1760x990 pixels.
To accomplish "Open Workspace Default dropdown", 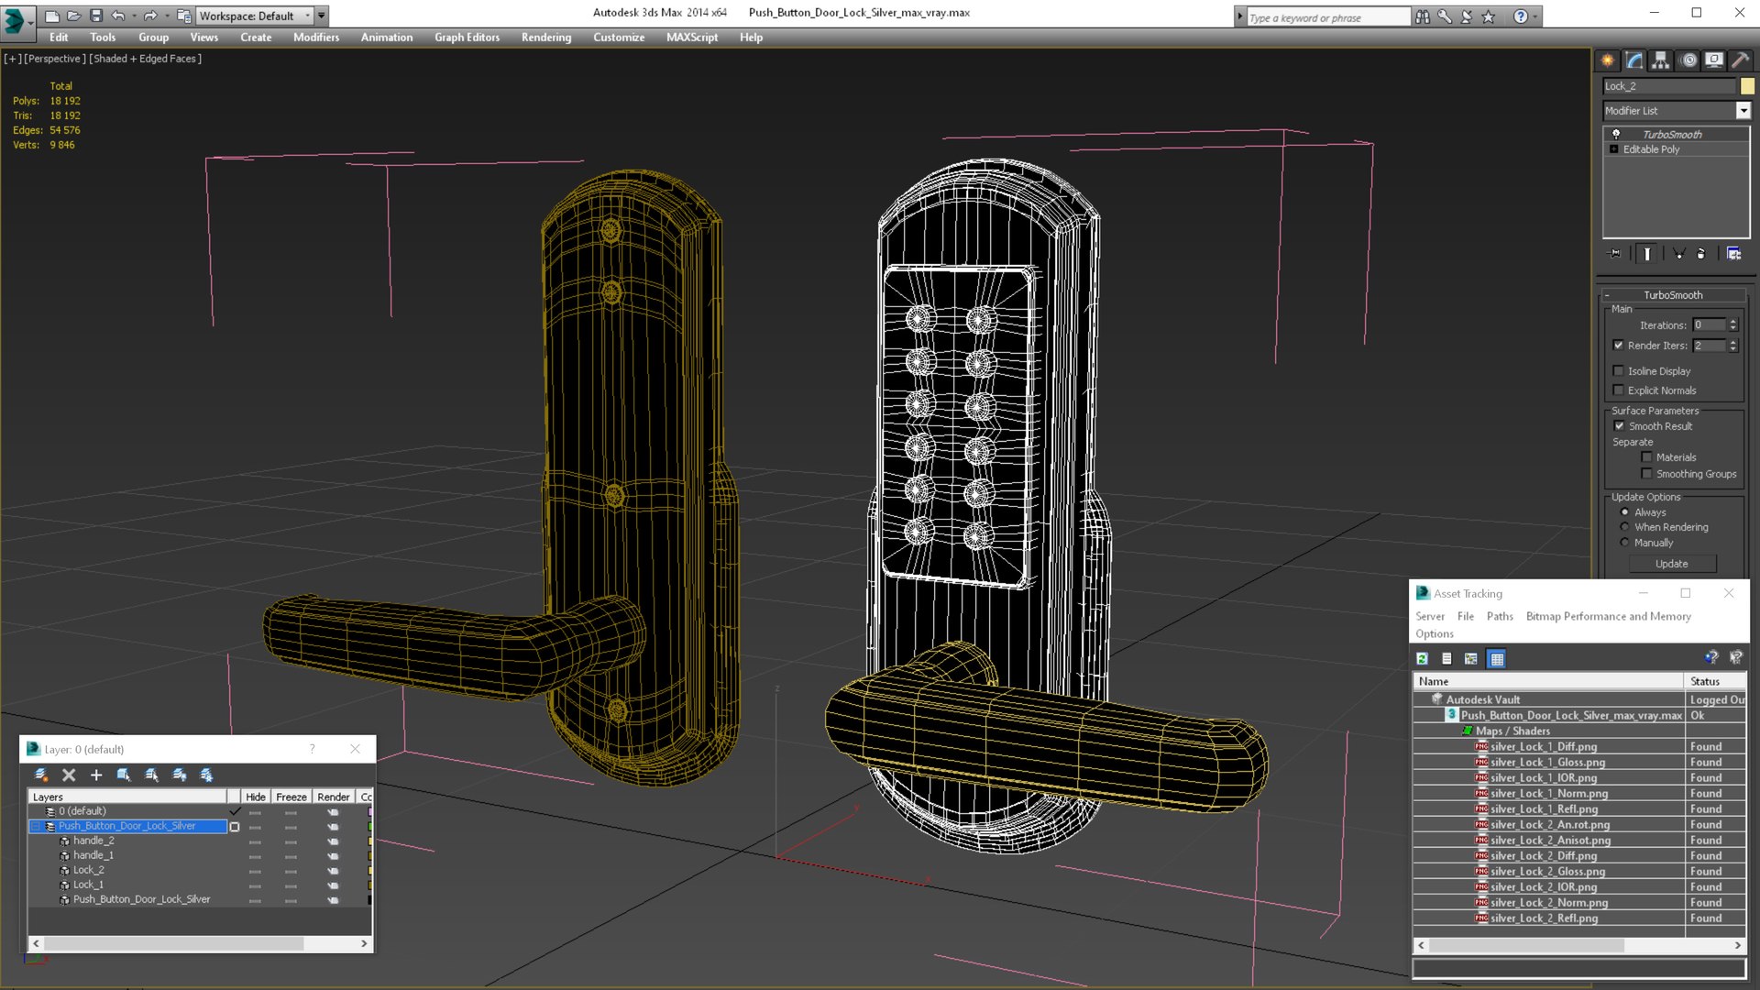I will click(255, 16).
